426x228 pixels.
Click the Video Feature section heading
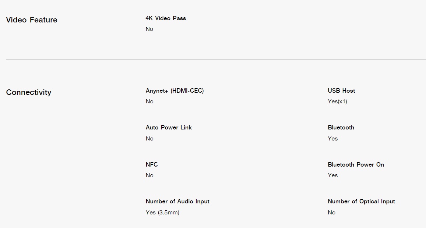pos(32,20)
